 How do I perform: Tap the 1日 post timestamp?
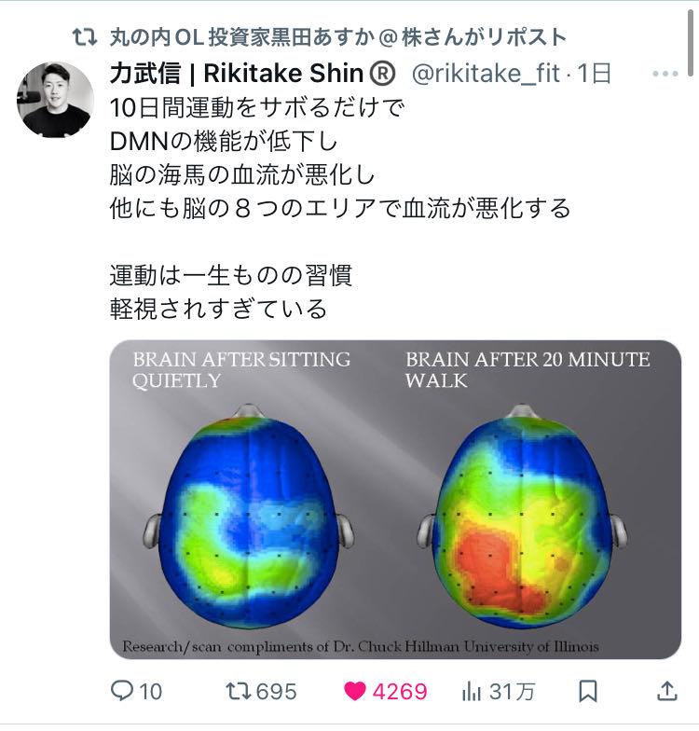[594, 74]
